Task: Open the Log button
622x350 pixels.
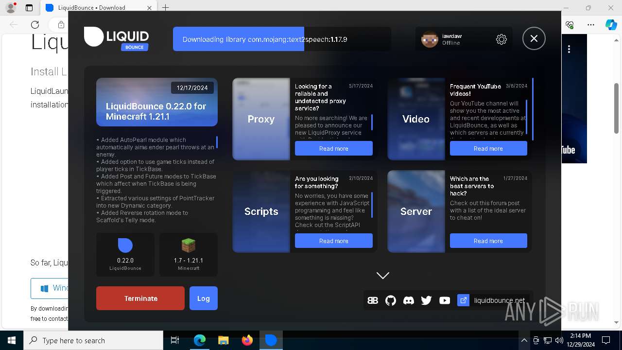Action: point(204,298)
